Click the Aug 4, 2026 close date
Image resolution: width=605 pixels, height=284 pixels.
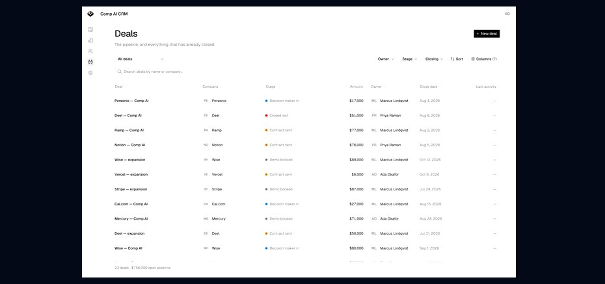[x=429, y=101]
